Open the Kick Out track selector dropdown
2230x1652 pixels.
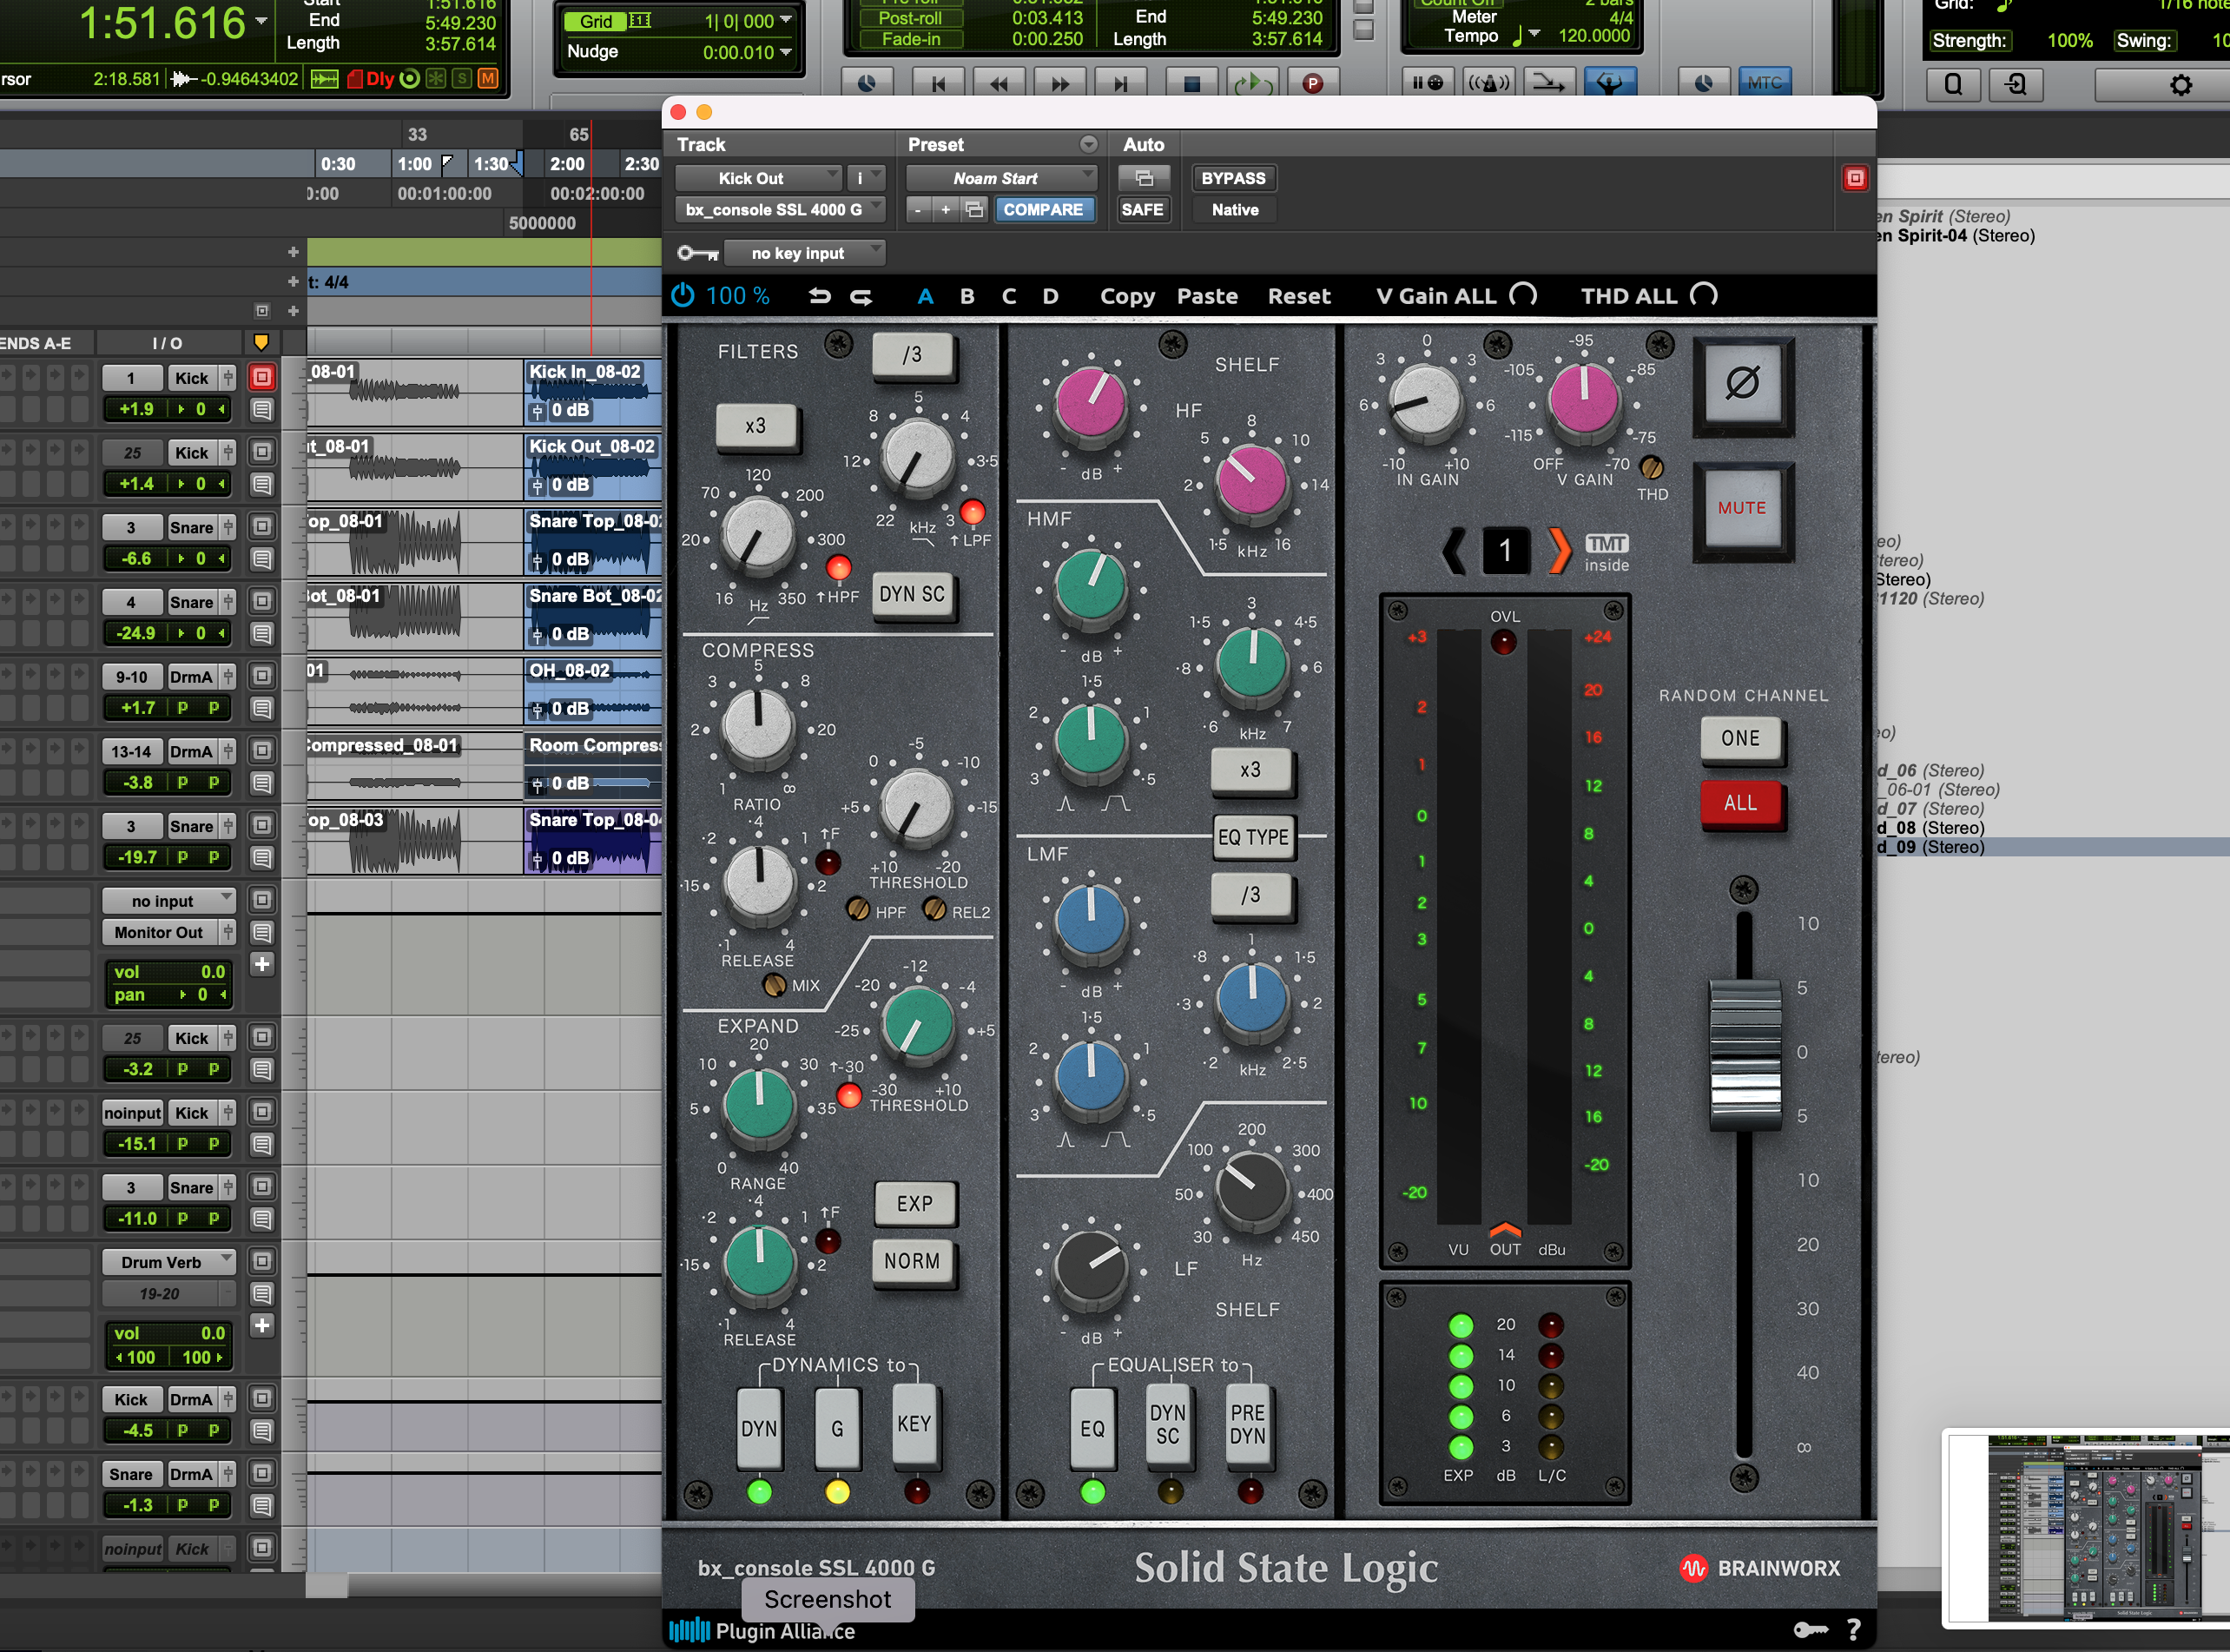[x=759, y=178]
